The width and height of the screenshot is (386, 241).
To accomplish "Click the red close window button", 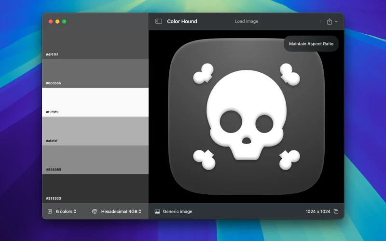I will point(51,22).
